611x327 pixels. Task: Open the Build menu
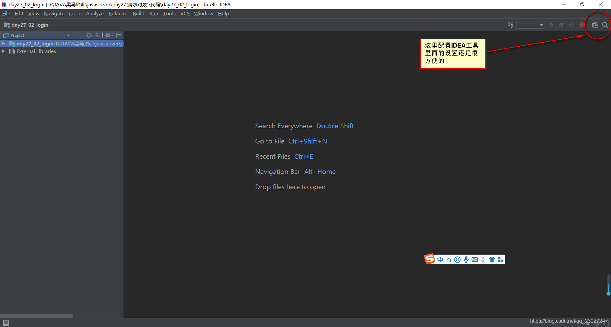point(138,14)
